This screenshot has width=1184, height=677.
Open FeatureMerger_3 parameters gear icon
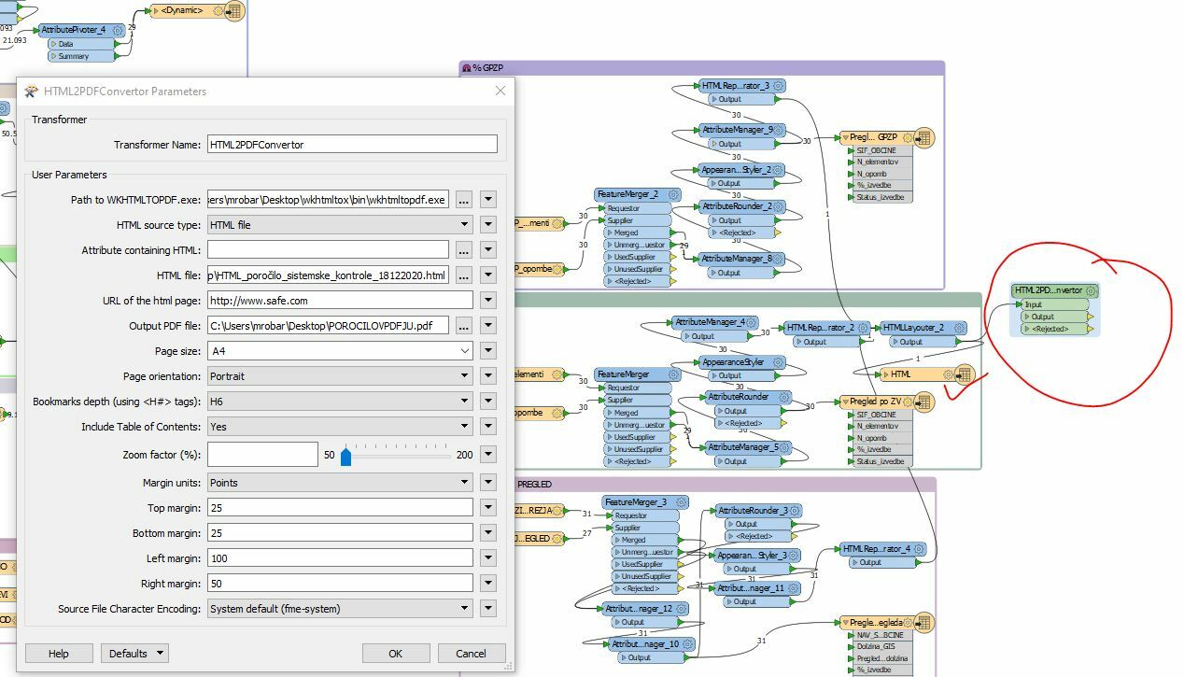(681, 502)
